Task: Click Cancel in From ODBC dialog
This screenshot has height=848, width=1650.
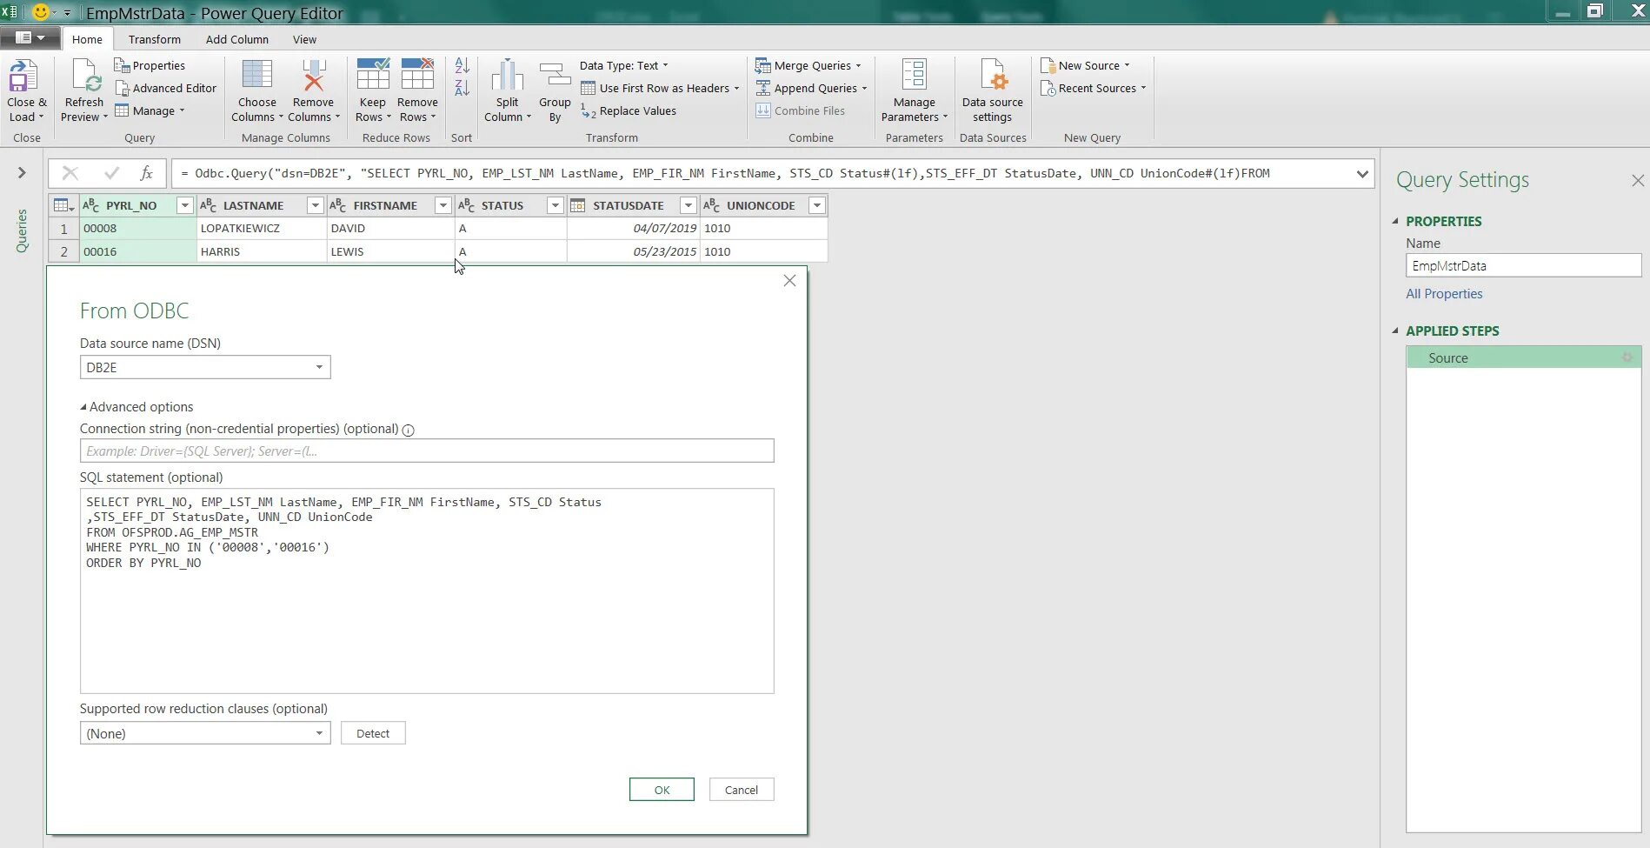Action: (x=742, y=790)
